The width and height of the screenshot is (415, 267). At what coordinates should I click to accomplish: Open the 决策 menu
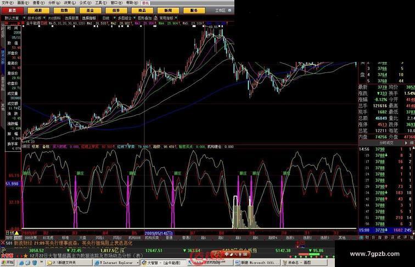70,3
